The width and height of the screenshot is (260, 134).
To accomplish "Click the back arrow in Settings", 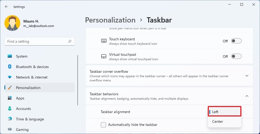I will (7, 7).
